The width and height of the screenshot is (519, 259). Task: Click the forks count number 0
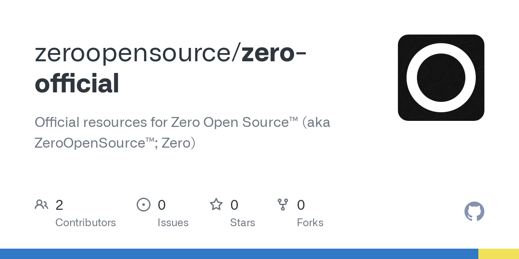pos(301,205)
